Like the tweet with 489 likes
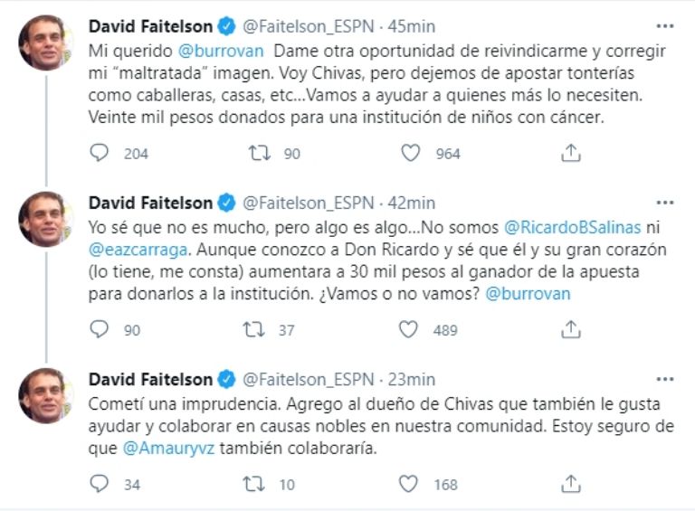 coord(411,330)
